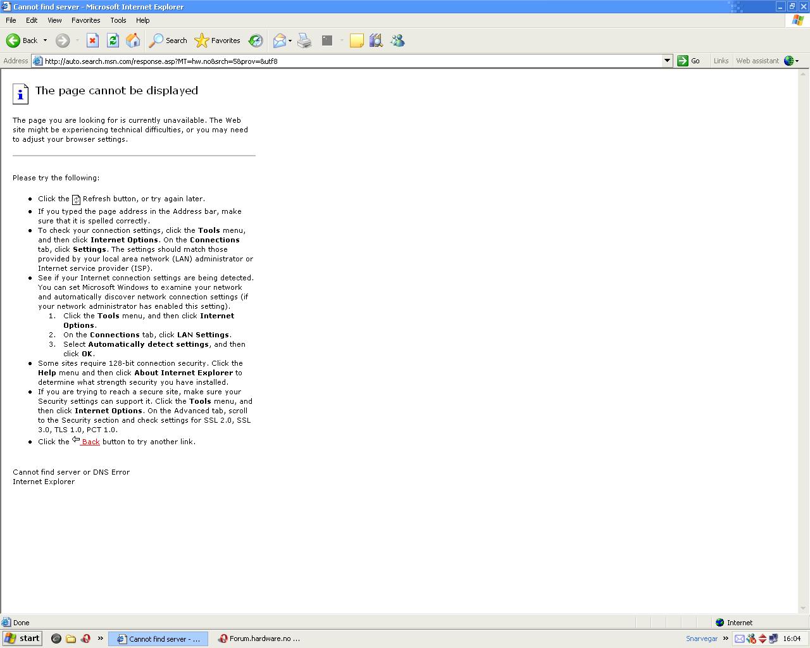Click the IE window title bar icon

(x=6, y=6)
